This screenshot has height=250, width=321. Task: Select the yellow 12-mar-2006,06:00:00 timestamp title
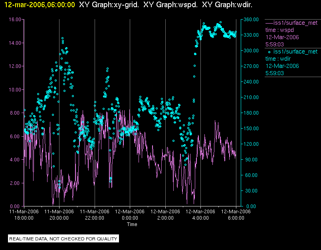point(38,5)
